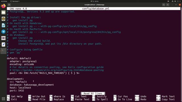182x102 pixels.
Task: Click the ^W Where Is shortcut
Action: 57,96
